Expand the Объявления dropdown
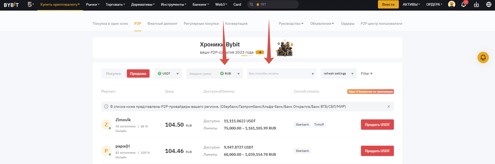Image resolution: width=495 pixels, height=164 pixels. click(x=322, y=23)
